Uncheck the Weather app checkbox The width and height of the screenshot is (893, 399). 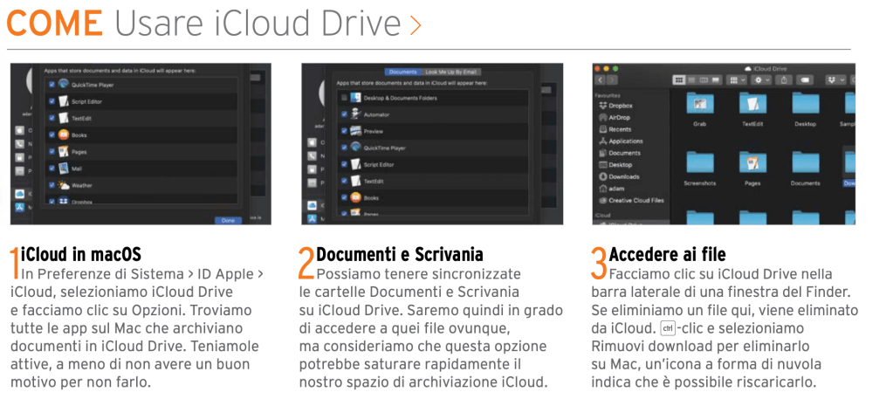pos(52,185)
